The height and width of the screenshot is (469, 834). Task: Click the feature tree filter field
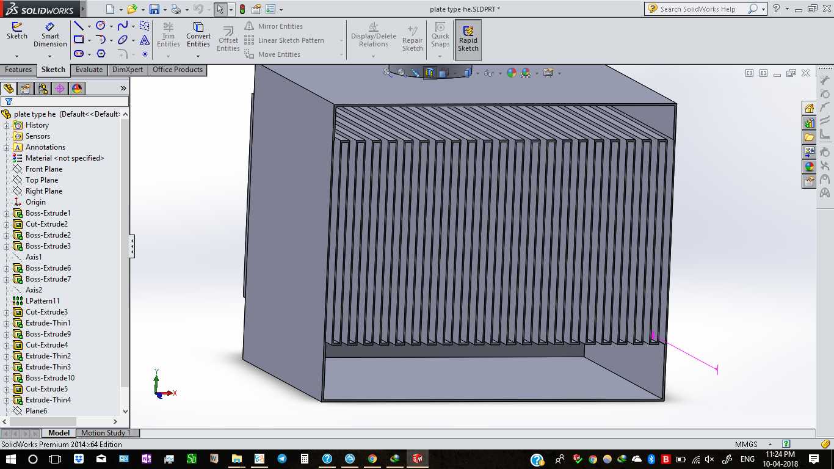(x=65, y=101)
